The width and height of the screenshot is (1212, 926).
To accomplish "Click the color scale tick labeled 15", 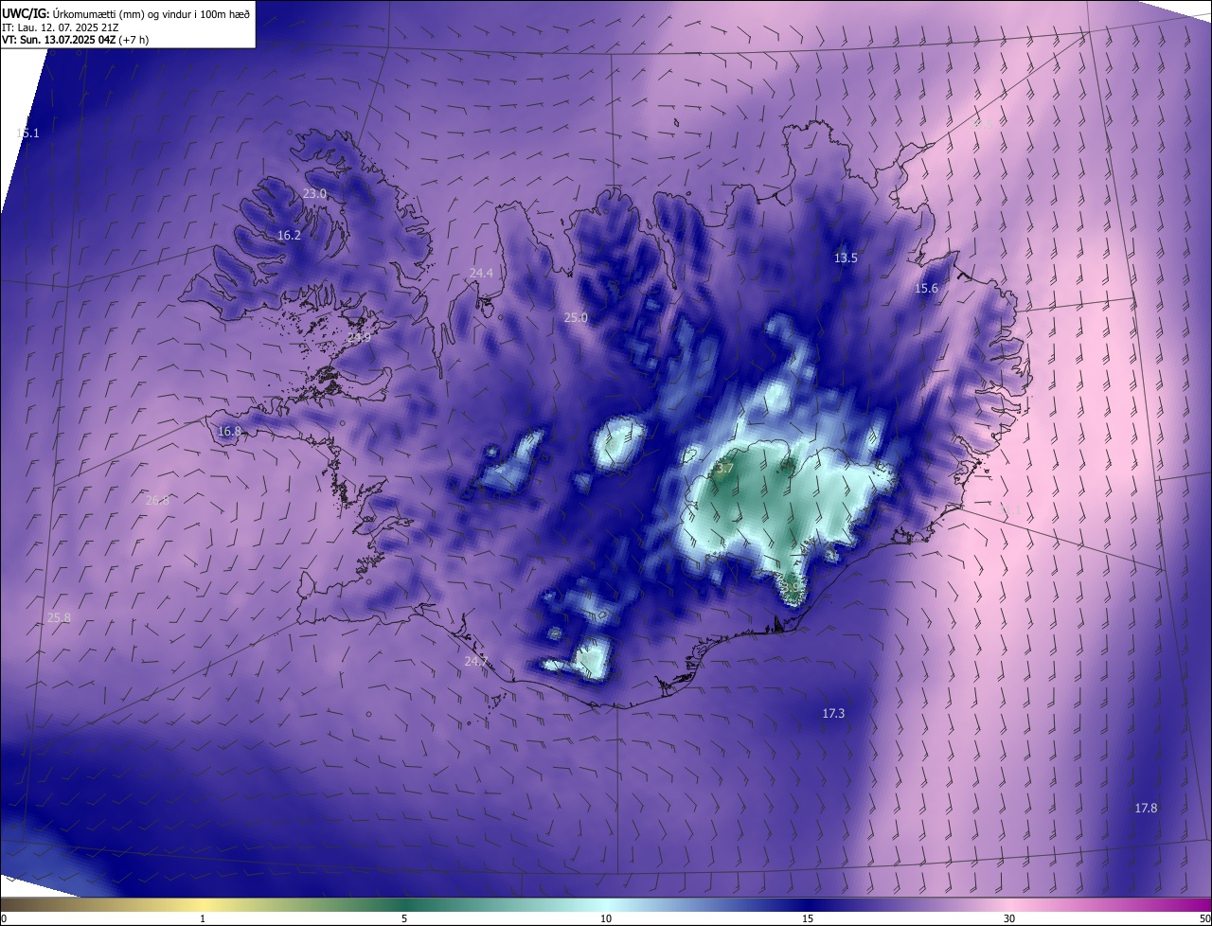I will pos(808,918).
